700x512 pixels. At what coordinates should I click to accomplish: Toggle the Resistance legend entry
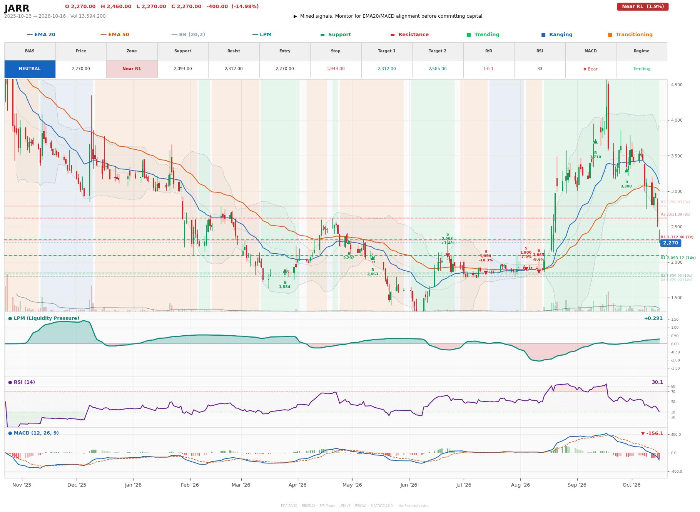tap(409, 35)
